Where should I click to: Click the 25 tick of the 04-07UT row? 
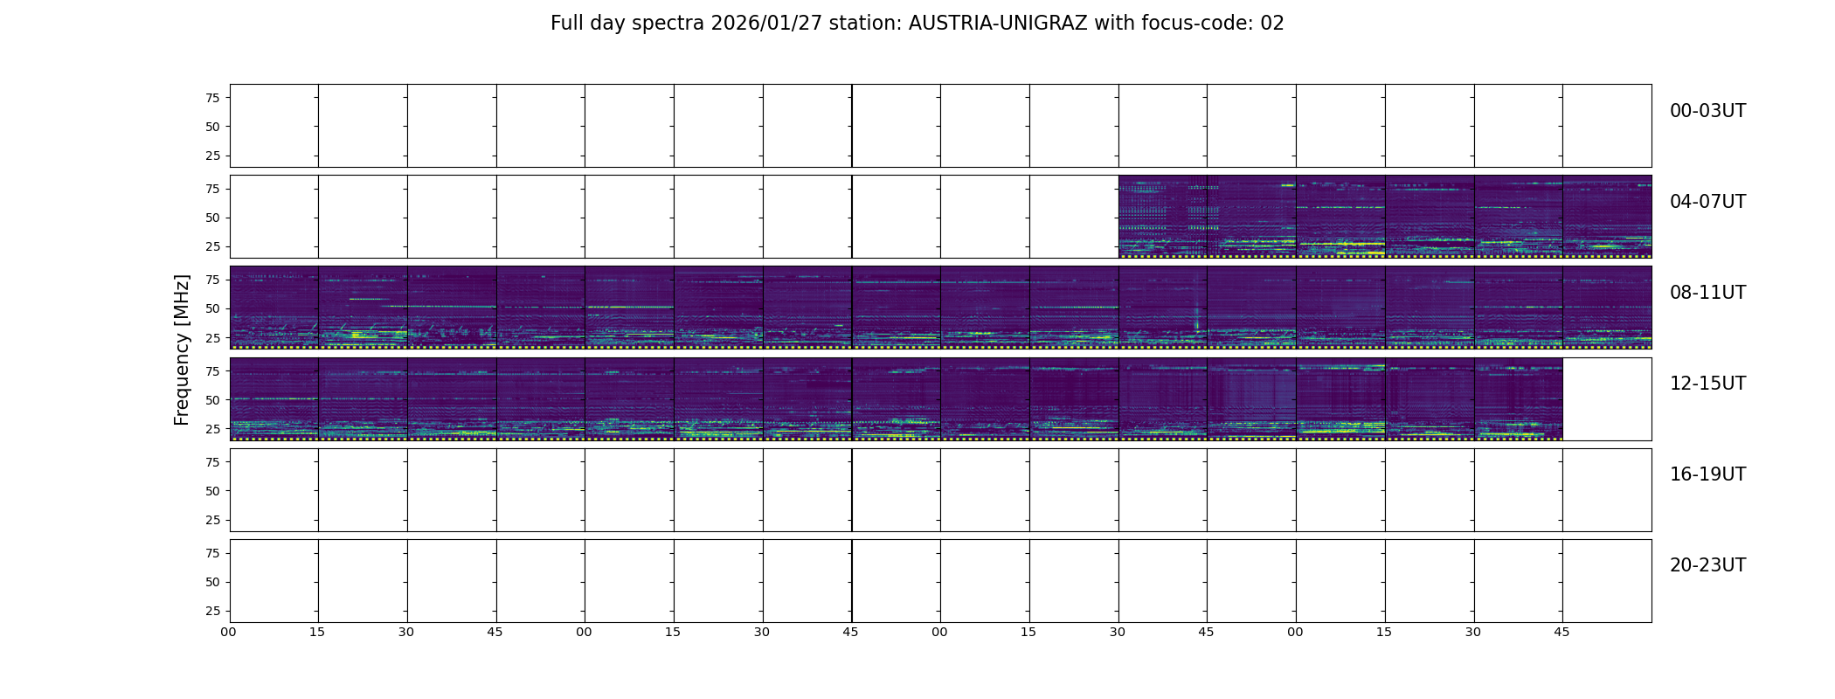point(212,246)
